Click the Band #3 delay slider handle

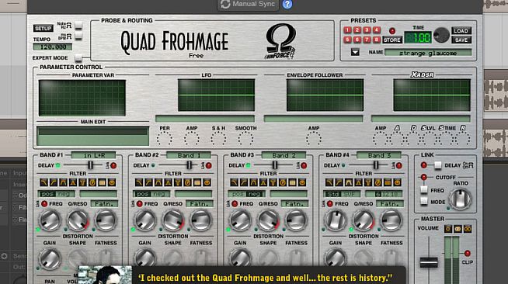coord(275,165)
